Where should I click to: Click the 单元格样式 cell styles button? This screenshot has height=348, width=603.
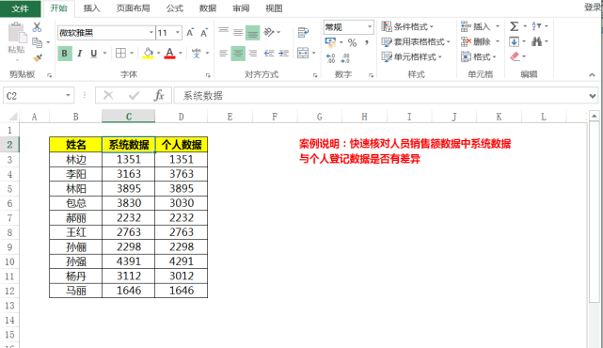[x=412, y=57]
